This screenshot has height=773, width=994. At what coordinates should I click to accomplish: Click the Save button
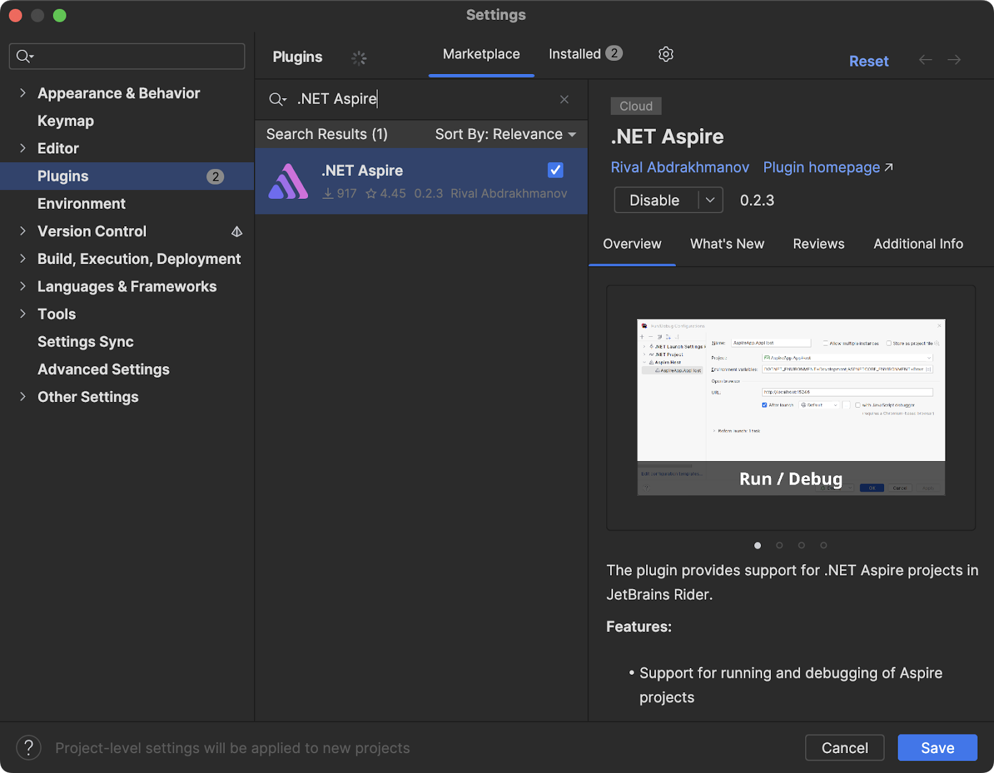click(937, 748)
